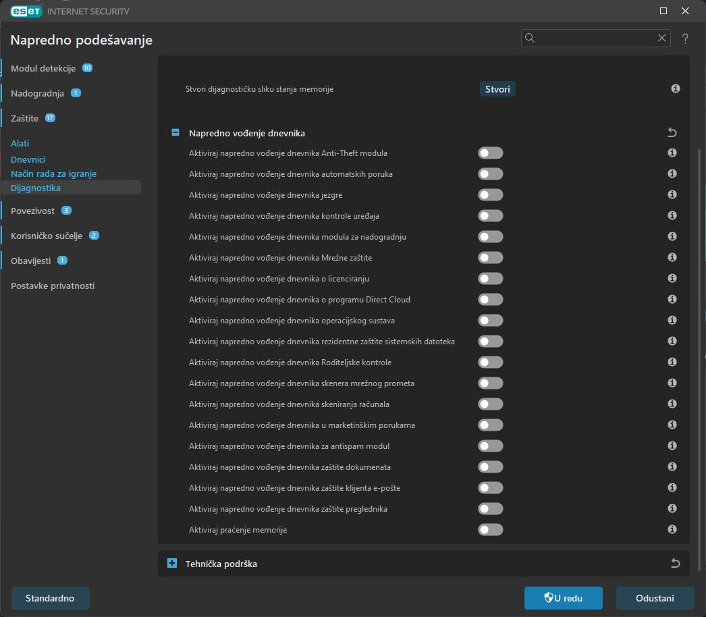
Task: Enable advanced logging for Mrežne zaštite
Action: pyautogui.click(x=491, y=258)
